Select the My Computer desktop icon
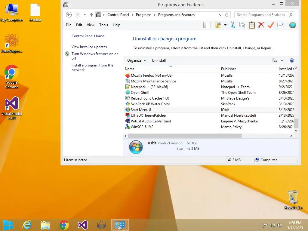The height and width of the screenshot is (231, 308). [12, 13]
